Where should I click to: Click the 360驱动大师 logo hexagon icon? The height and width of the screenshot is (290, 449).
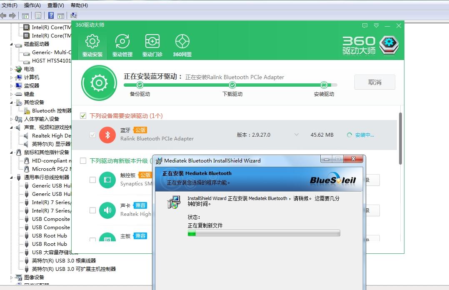tap(389, 45)
